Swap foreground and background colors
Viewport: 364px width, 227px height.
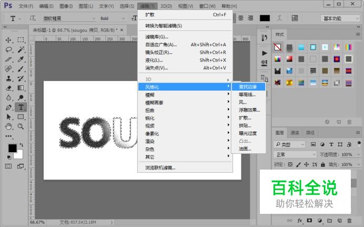[x=21, y=145]
